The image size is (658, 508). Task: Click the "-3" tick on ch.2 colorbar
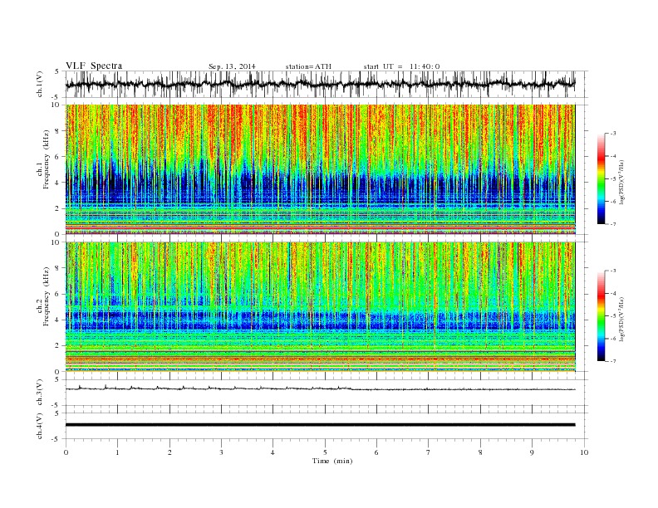tap(613, 271)
